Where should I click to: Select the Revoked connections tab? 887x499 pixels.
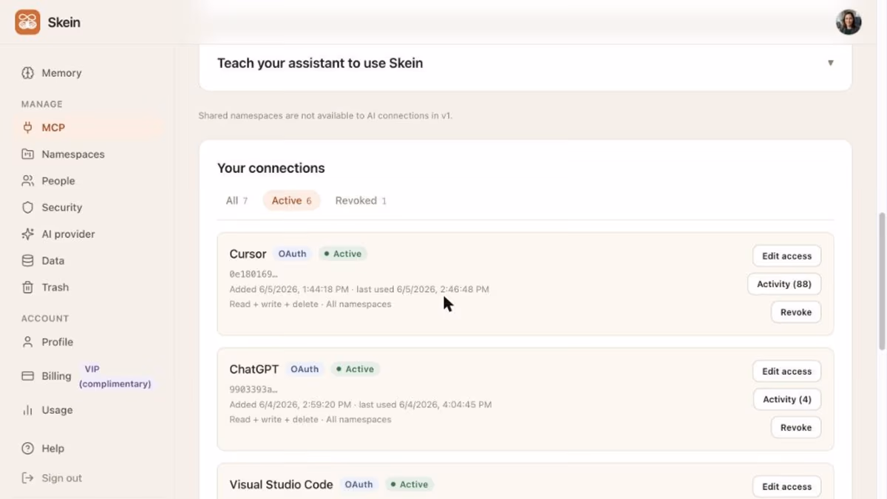pos(361,200)
